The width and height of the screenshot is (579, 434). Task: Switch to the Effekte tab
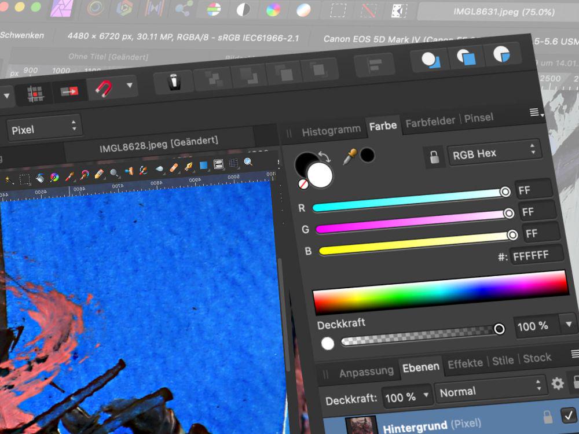(x=465, y=363)
